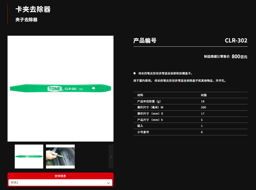The width and height of the screenshot is (256, 190).
Task: Select the 输入 specification row
Action: tap(190, 126)
